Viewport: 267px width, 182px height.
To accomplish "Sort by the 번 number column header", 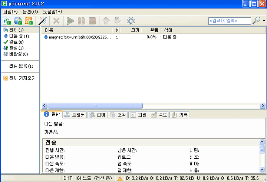I will click(x=116, y=30).
